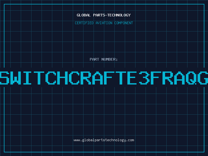
Task: Click the 'PART NUMBER:' label
Action: [x=104, y=59]
